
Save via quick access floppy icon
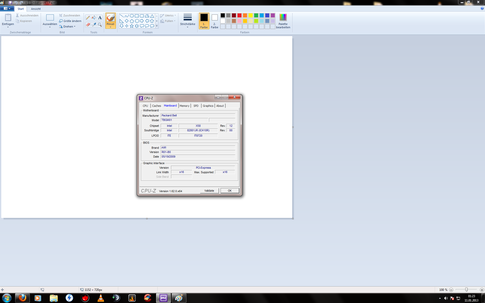[x=10, y=3]
